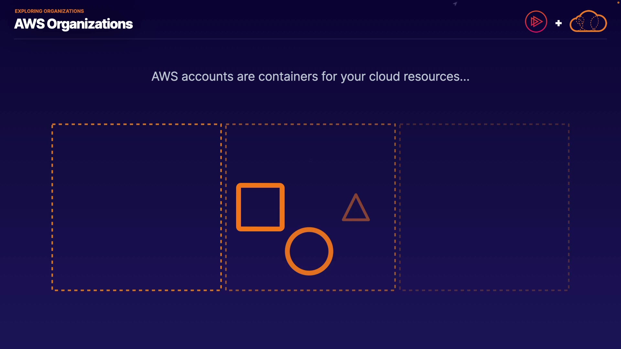Click the word accounts in the sentence
621x349 pixels.
tap(207, 77)
